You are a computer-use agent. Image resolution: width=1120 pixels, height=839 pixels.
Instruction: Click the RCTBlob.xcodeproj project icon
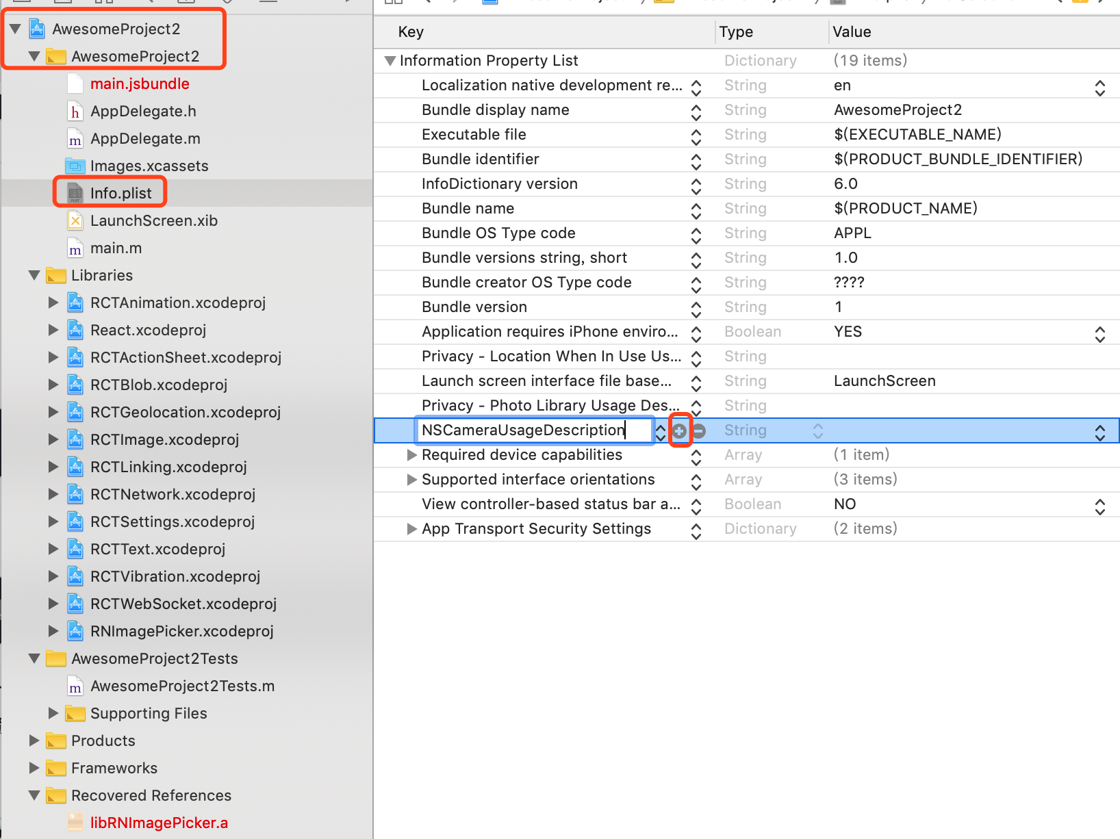click(x=76, y=385)
